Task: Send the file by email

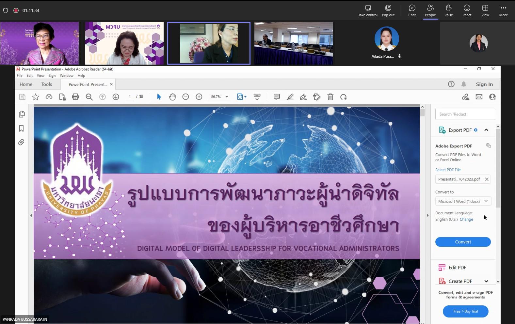Action: (x=479, y=97)
